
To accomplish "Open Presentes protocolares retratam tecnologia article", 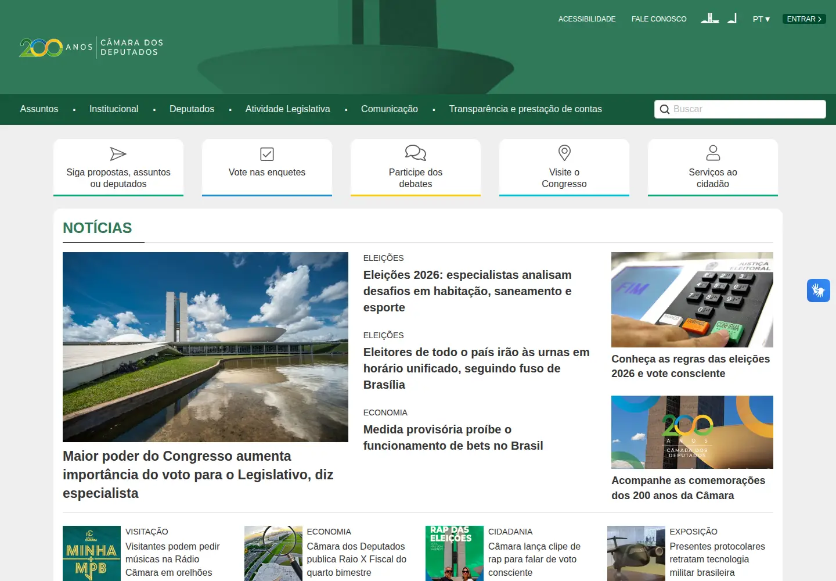I will pyautogui.click(x=717, y=560).
